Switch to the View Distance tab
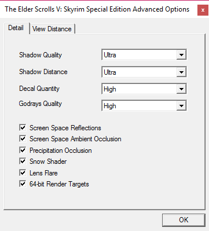The height and width of the screenshot is (231, 209). click(x=52, y=29)
